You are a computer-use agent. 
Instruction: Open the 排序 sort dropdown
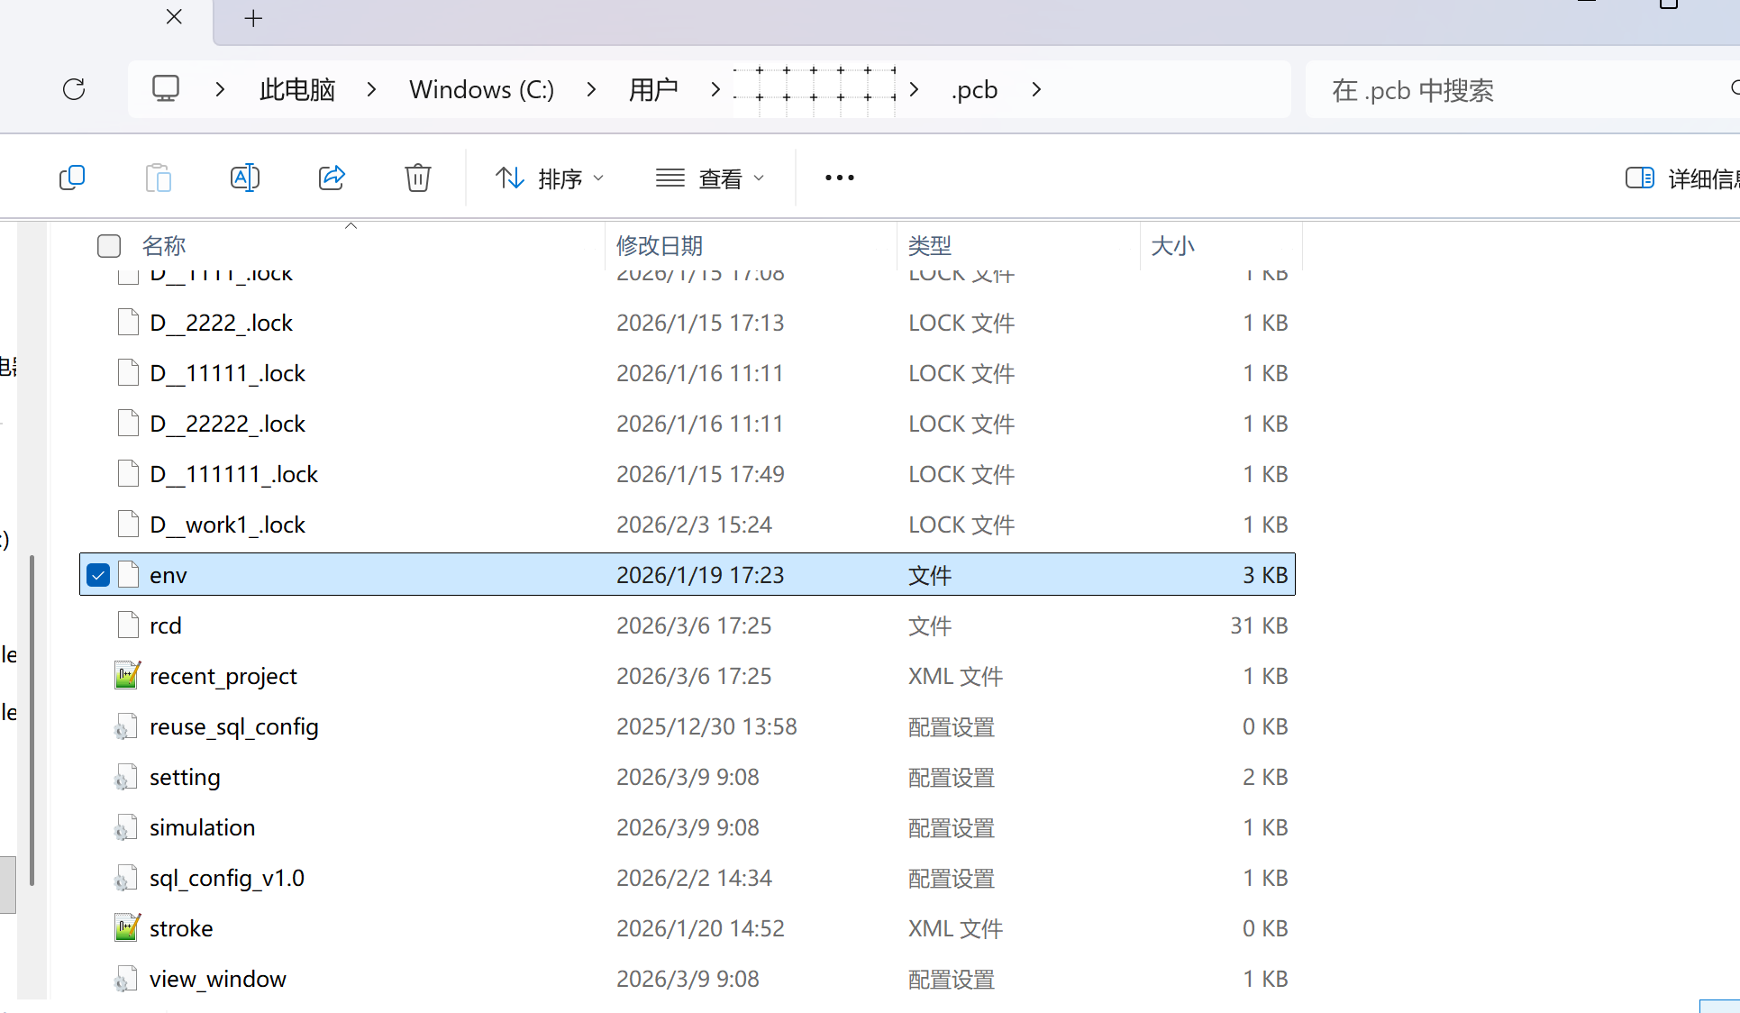(x=550, y=178)
